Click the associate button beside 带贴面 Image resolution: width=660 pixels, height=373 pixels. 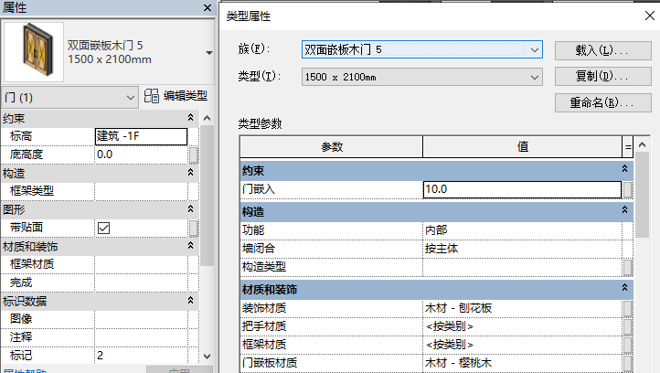pos(193,228)
